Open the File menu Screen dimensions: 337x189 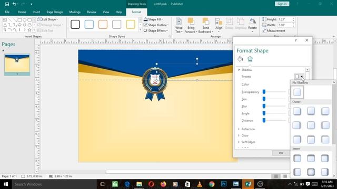coord(7,12)
